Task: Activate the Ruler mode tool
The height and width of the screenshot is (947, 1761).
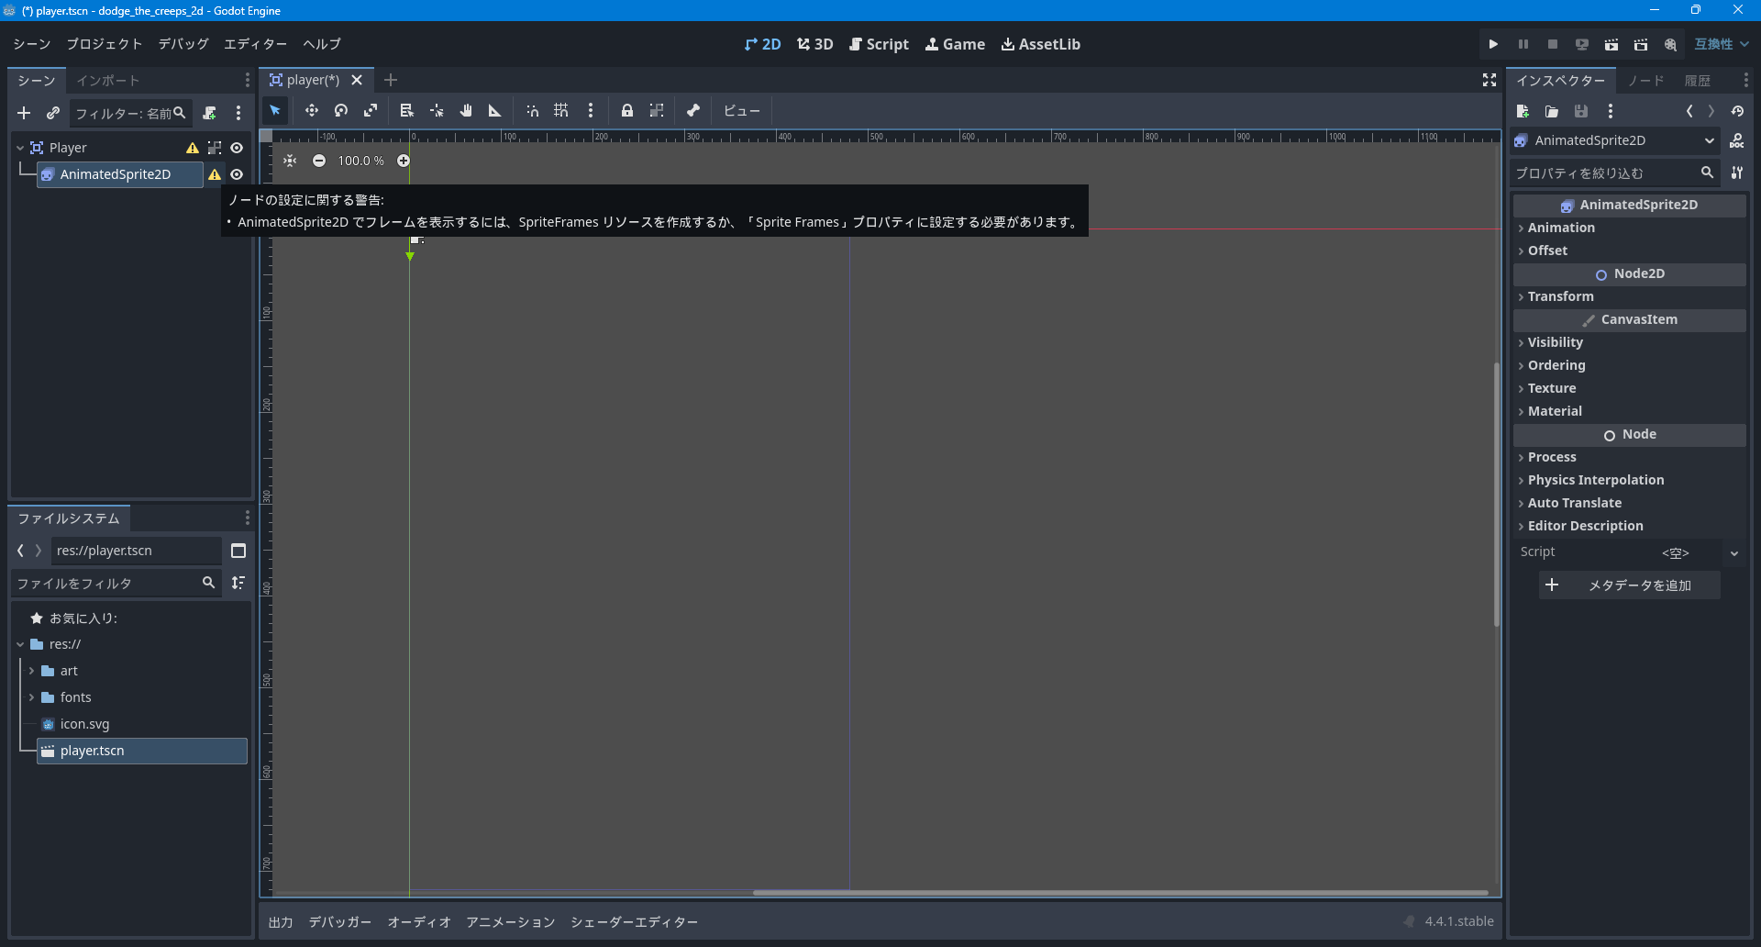Action: pos(495,111)
